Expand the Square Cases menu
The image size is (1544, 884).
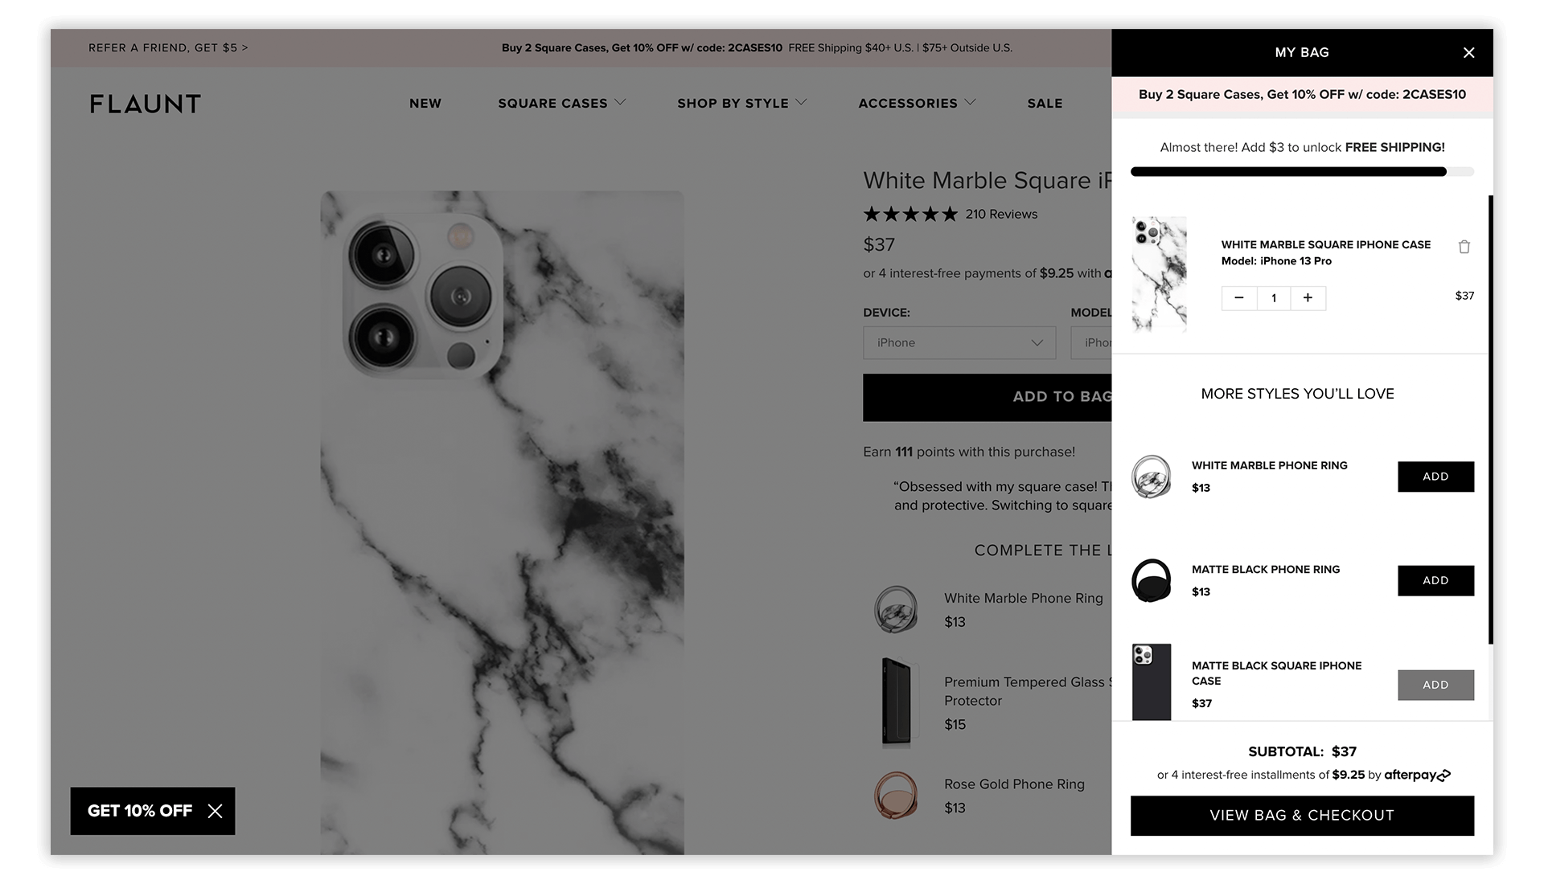pyautogui.click(x=561, y=103)
